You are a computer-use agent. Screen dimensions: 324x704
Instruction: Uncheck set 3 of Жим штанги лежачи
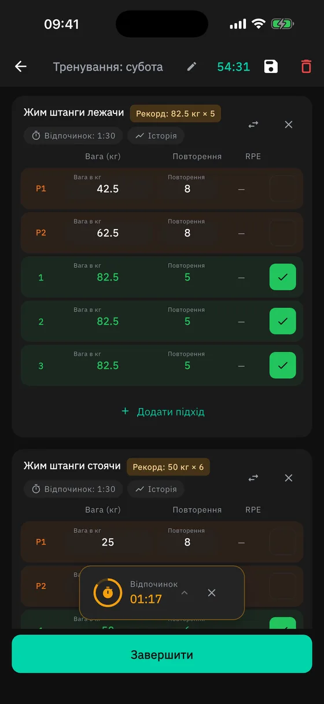(x=283, y=365)
